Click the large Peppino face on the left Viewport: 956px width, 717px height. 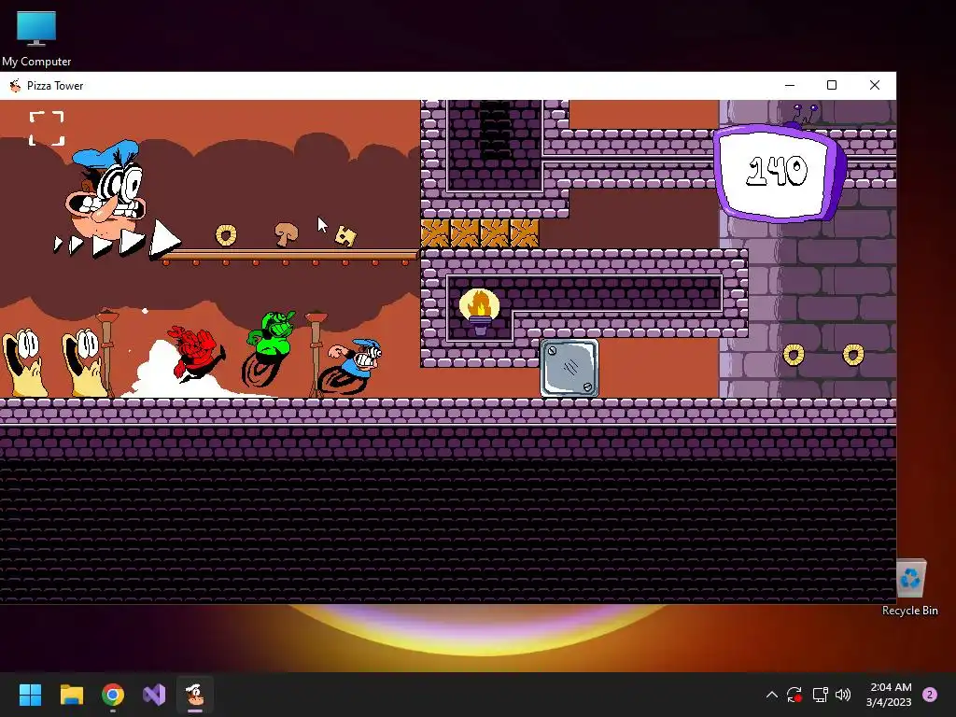107,190
